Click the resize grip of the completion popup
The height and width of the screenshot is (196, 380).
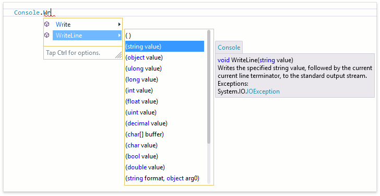pos(118,55)
